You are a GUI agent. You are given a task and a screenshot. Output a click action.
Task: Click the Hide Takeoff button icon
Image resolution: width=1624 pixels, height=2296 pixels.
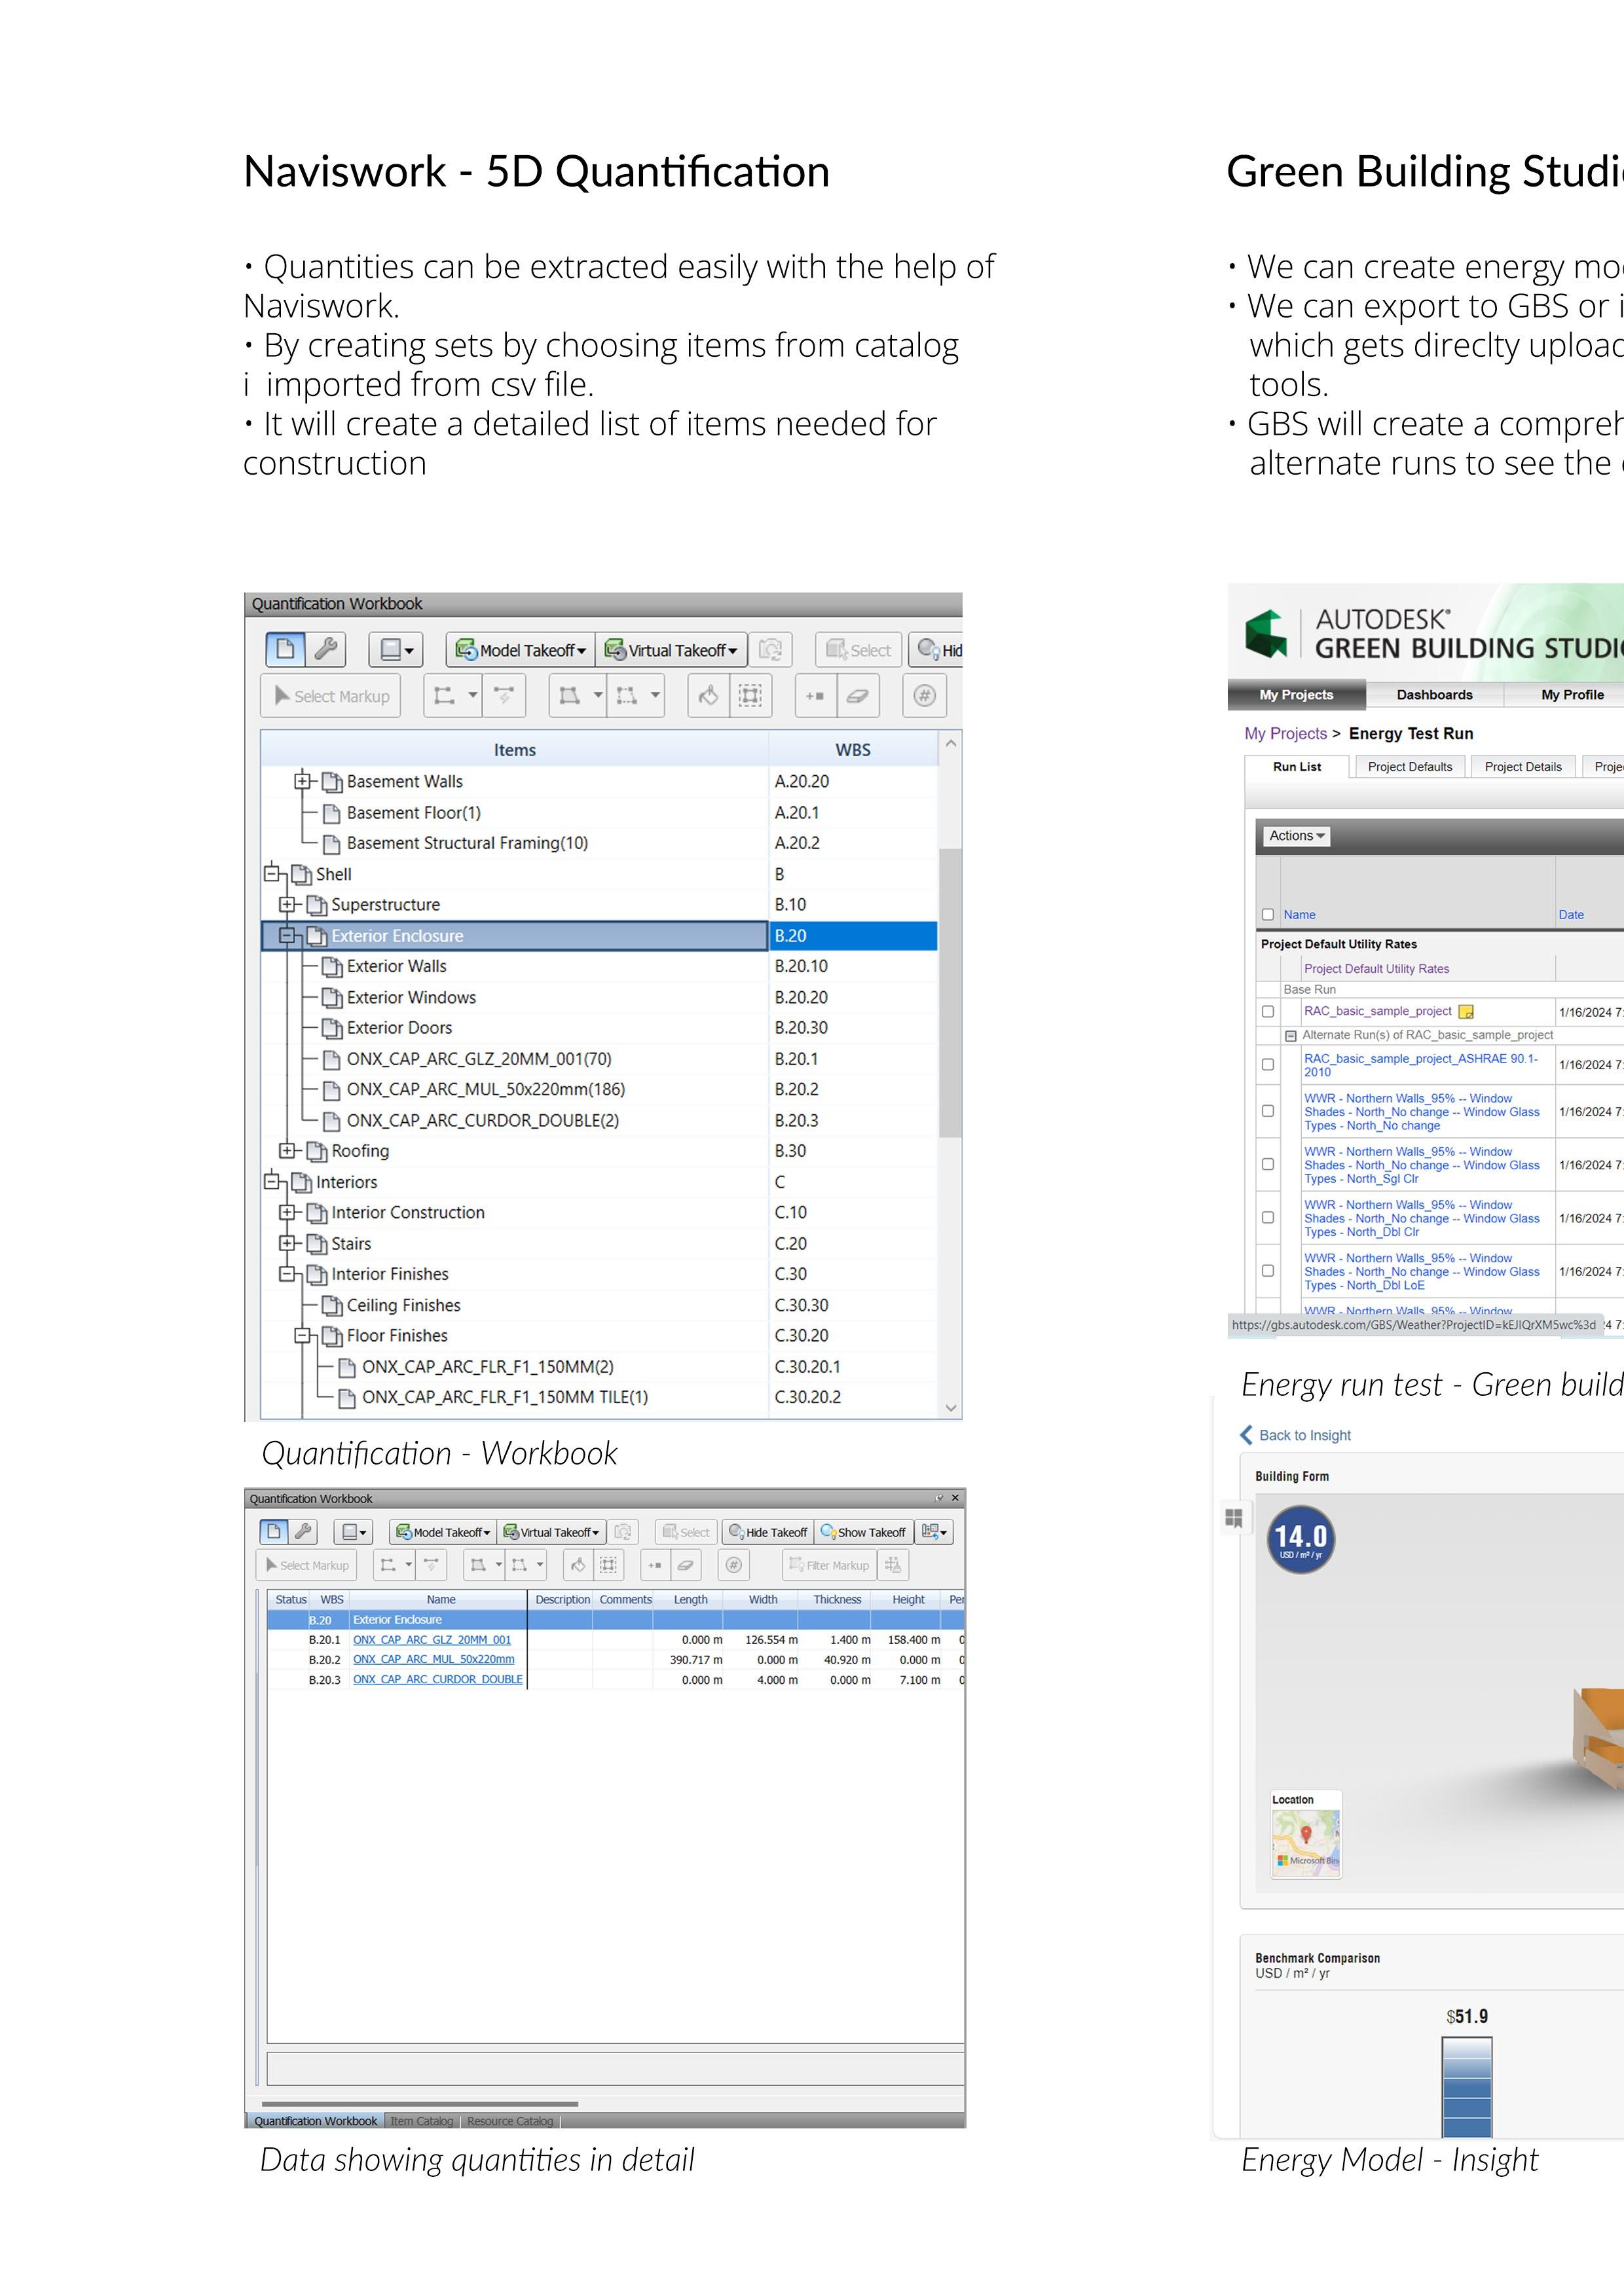(736, 1531)
